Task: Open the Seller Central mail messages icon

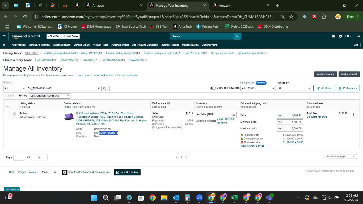Action: pyautogui.click(x=334, y=36)
